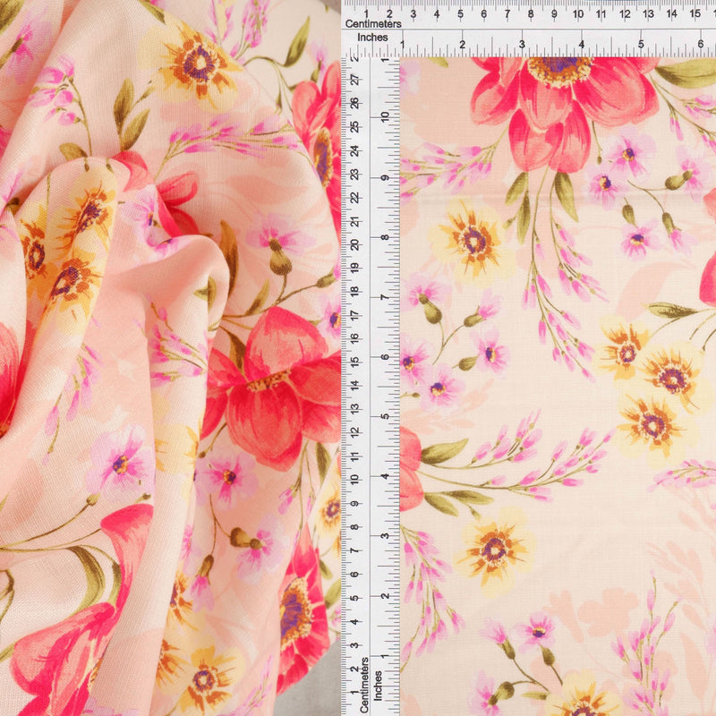Click "Centimeters" label on the vertical ruler
The width and height of the screenshot is (716, 716).
[364, 684]
